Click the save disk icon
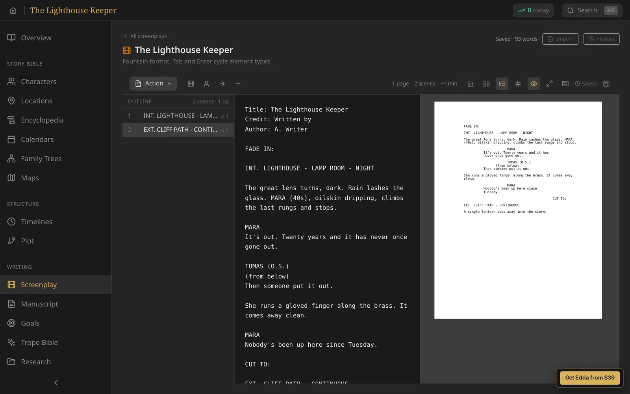 [606, 84]
